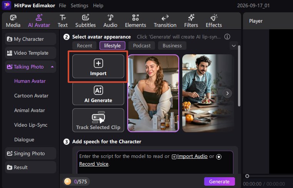
Task: Select the lifestyle avatar category
Action: coord(112,46)
